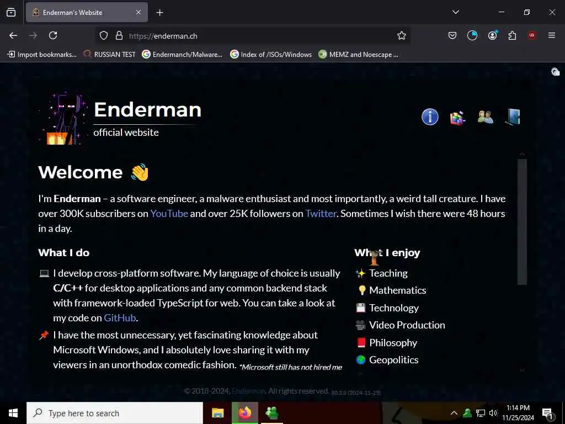The height and width of the screenshot is (424, 565).
Task: Follow the YouTube link
Action: [169, 214]
